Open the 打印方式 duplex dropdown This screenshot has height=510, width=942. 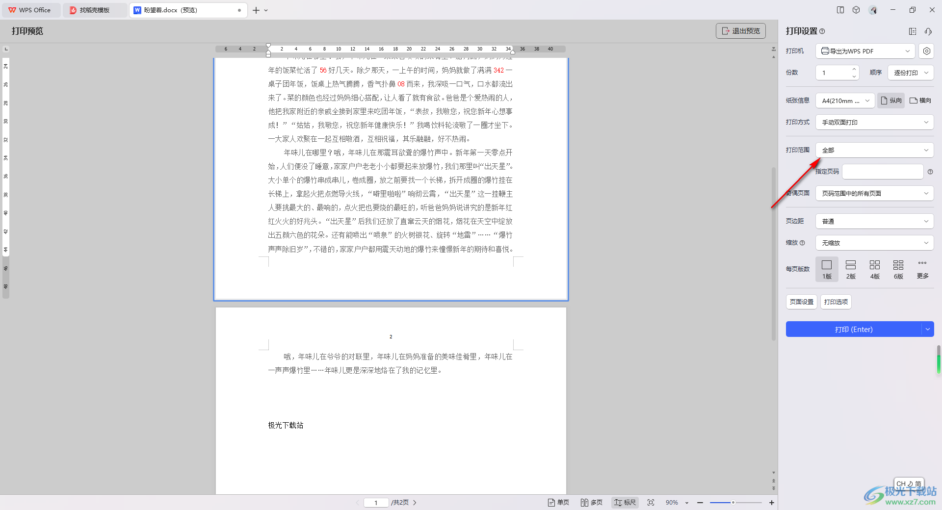coord(875,122)
